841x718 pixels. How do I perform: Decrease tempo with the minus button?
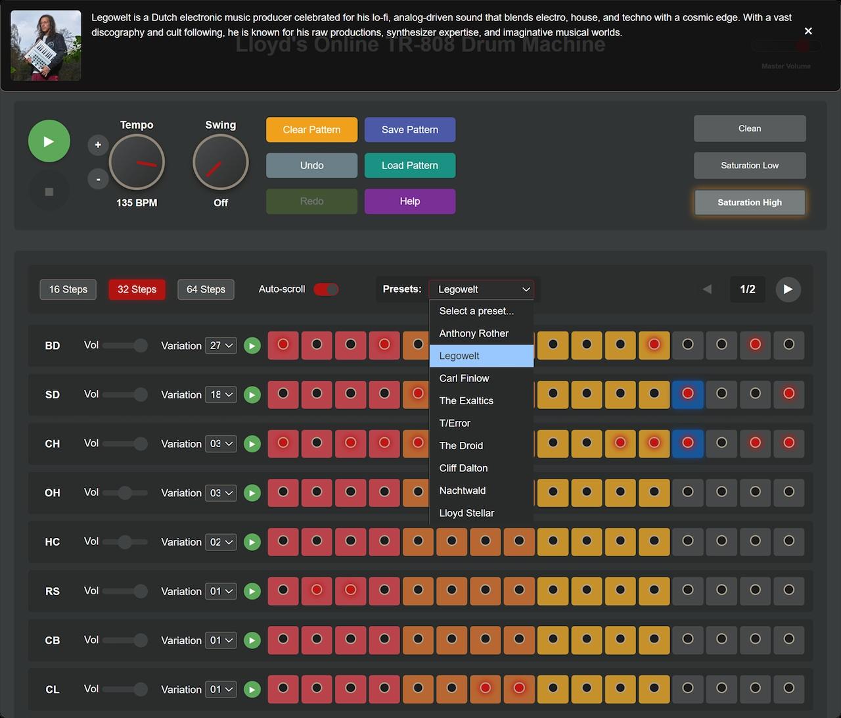[x=98, y=179]
